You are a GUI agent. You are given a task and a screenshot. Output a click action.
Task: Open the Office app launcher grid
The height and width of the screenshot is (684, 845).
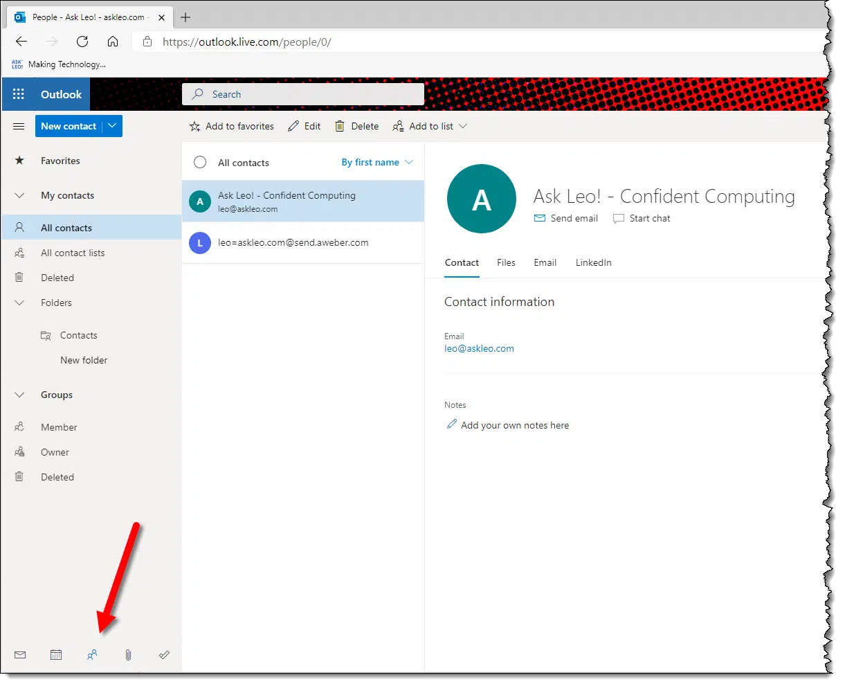click(x=19, y=94)
